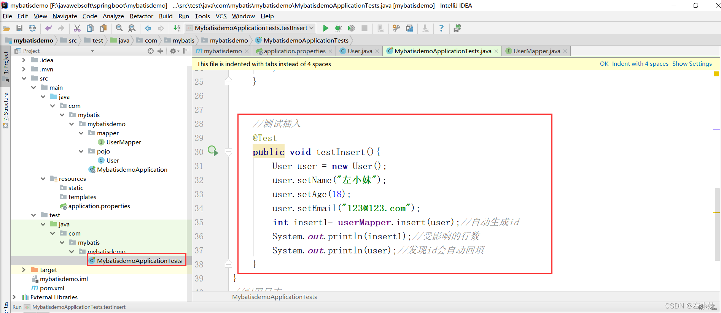721x313 pixels.
Task: Click the editor vertical scrollbar
Action: click(x=717, y=224)
